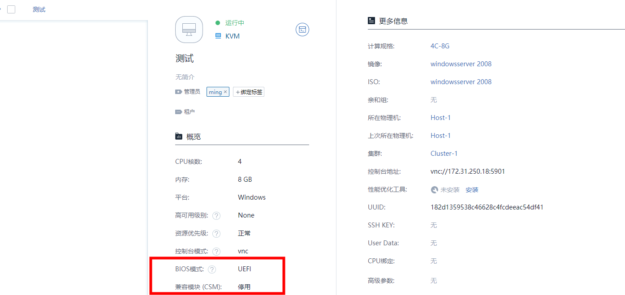625x295 pixels.
Task: Click the vnc://172.31.250.18:5901 address
Action: coord(468,171)
